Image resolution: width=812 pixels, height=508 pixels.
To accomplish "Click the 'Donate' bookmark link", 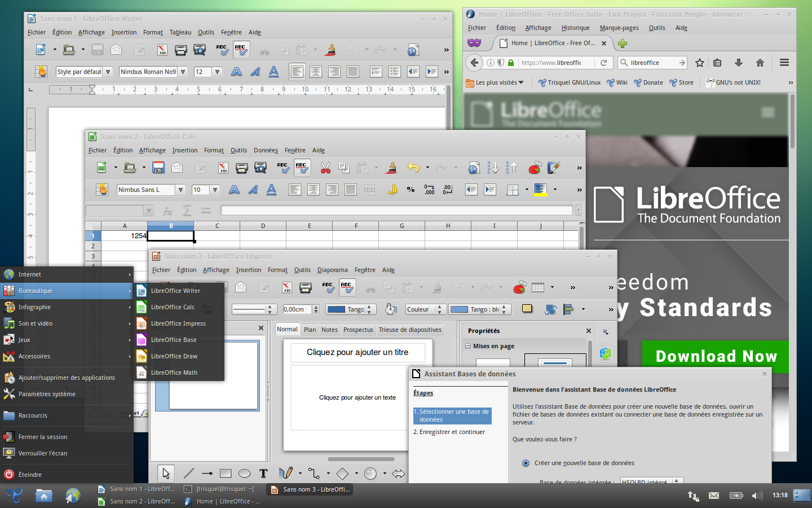I will (648, 82).
